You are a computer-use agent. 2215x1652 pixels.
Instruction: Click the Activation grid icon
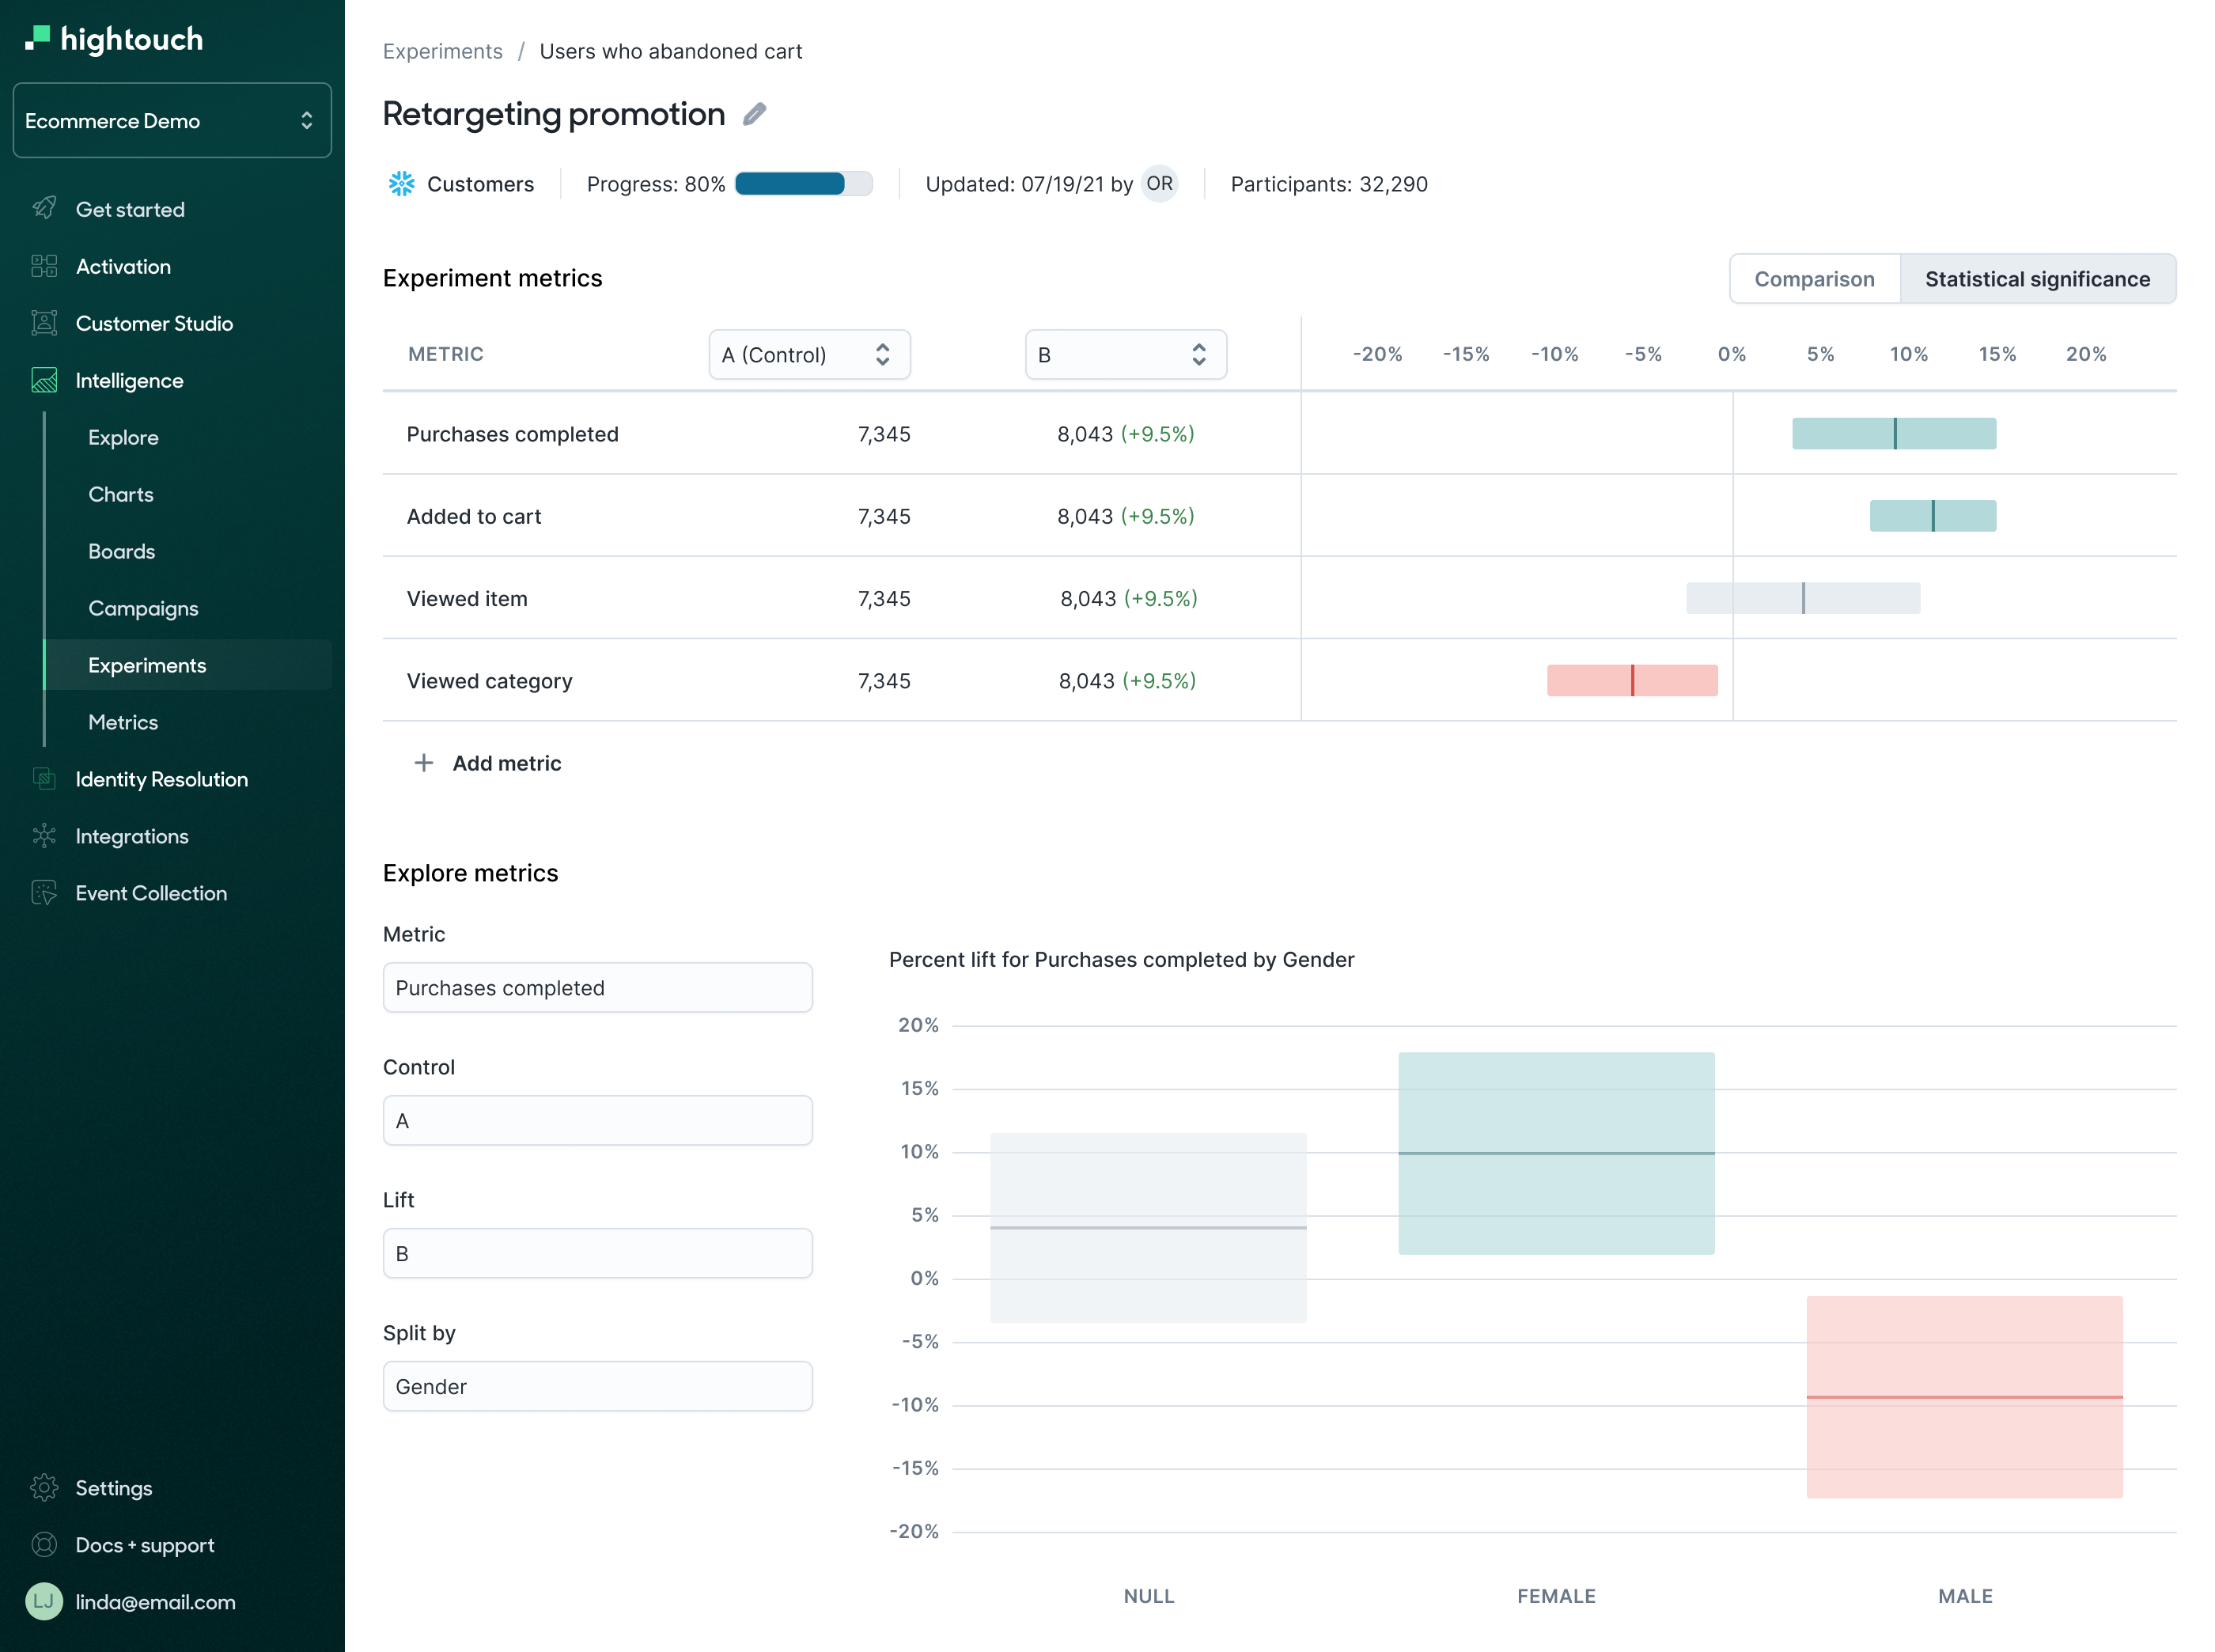44,266
